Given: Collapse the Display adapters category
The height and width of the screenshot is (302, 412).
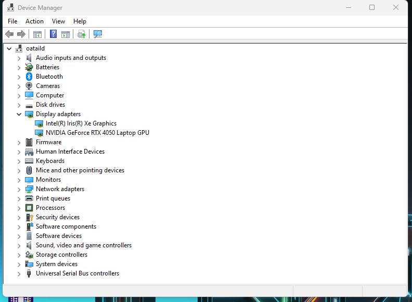Looking at the screenshot, I should [19, 114].
